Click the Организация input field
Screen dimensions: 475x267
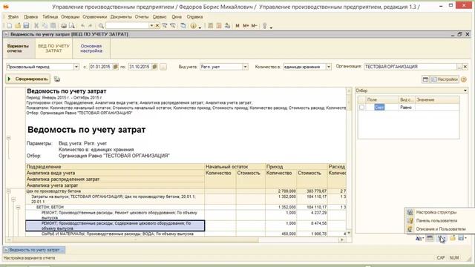tap(410, 67)
